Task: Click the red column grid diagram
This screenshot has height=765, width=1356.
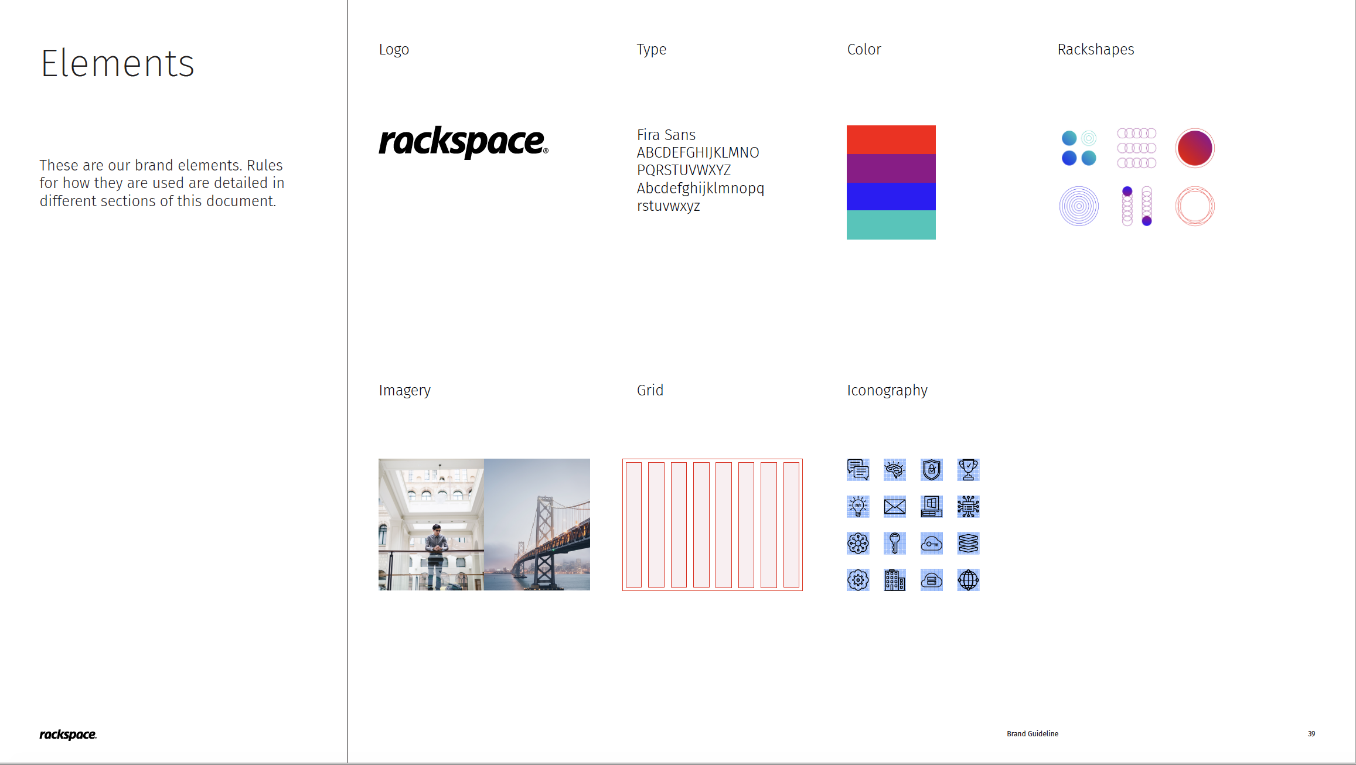Action: point(713,525)
